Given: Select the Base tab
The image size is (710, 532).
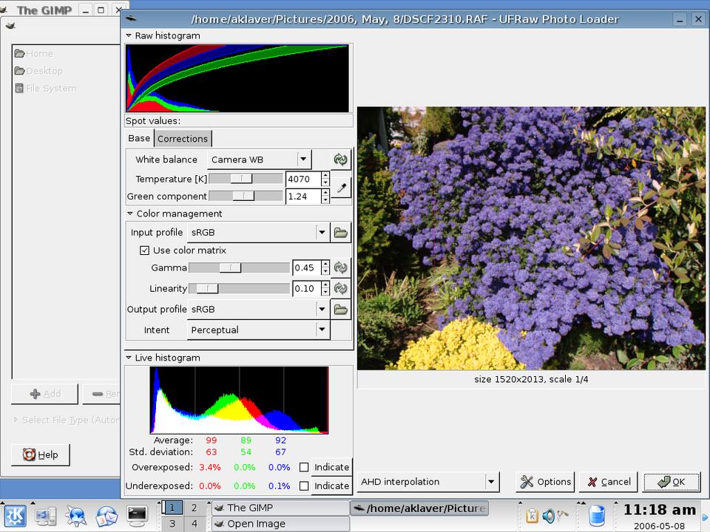Looking at the screenshot, I should click(139, 138).
